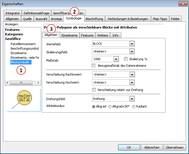Enable the Skalierung ½ checkbox
The height and width of the screenshot is (154, 189).
126,59
